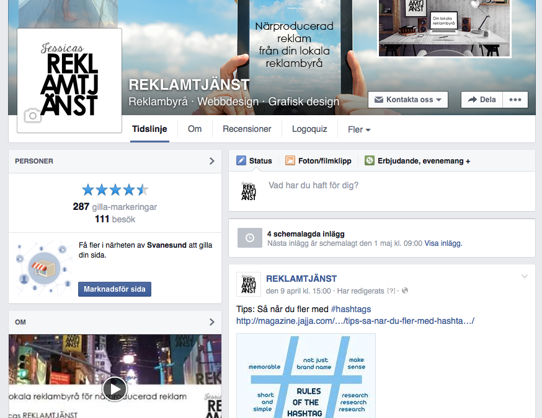The height and width of the screenshot is (418, 542).
Task: Click the Erbjudande, evenemang offer icon
Action: (x=370, y=160)
